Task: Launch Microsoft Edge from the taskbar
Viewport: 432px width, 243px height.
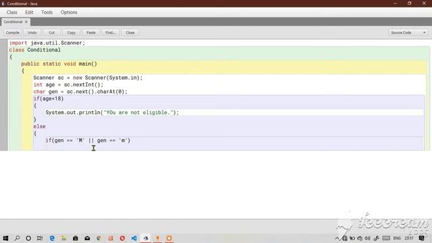Action: coord(52,238)
